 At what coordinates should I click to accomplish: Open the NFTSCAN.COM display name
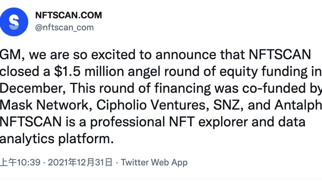click(68, 15)
